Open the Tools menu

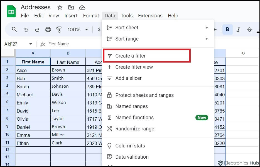pos(127,16)
